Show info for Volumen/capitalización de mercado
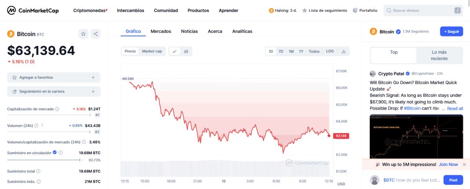The height and width of the screenshot is (189, 470). [84, 142]
